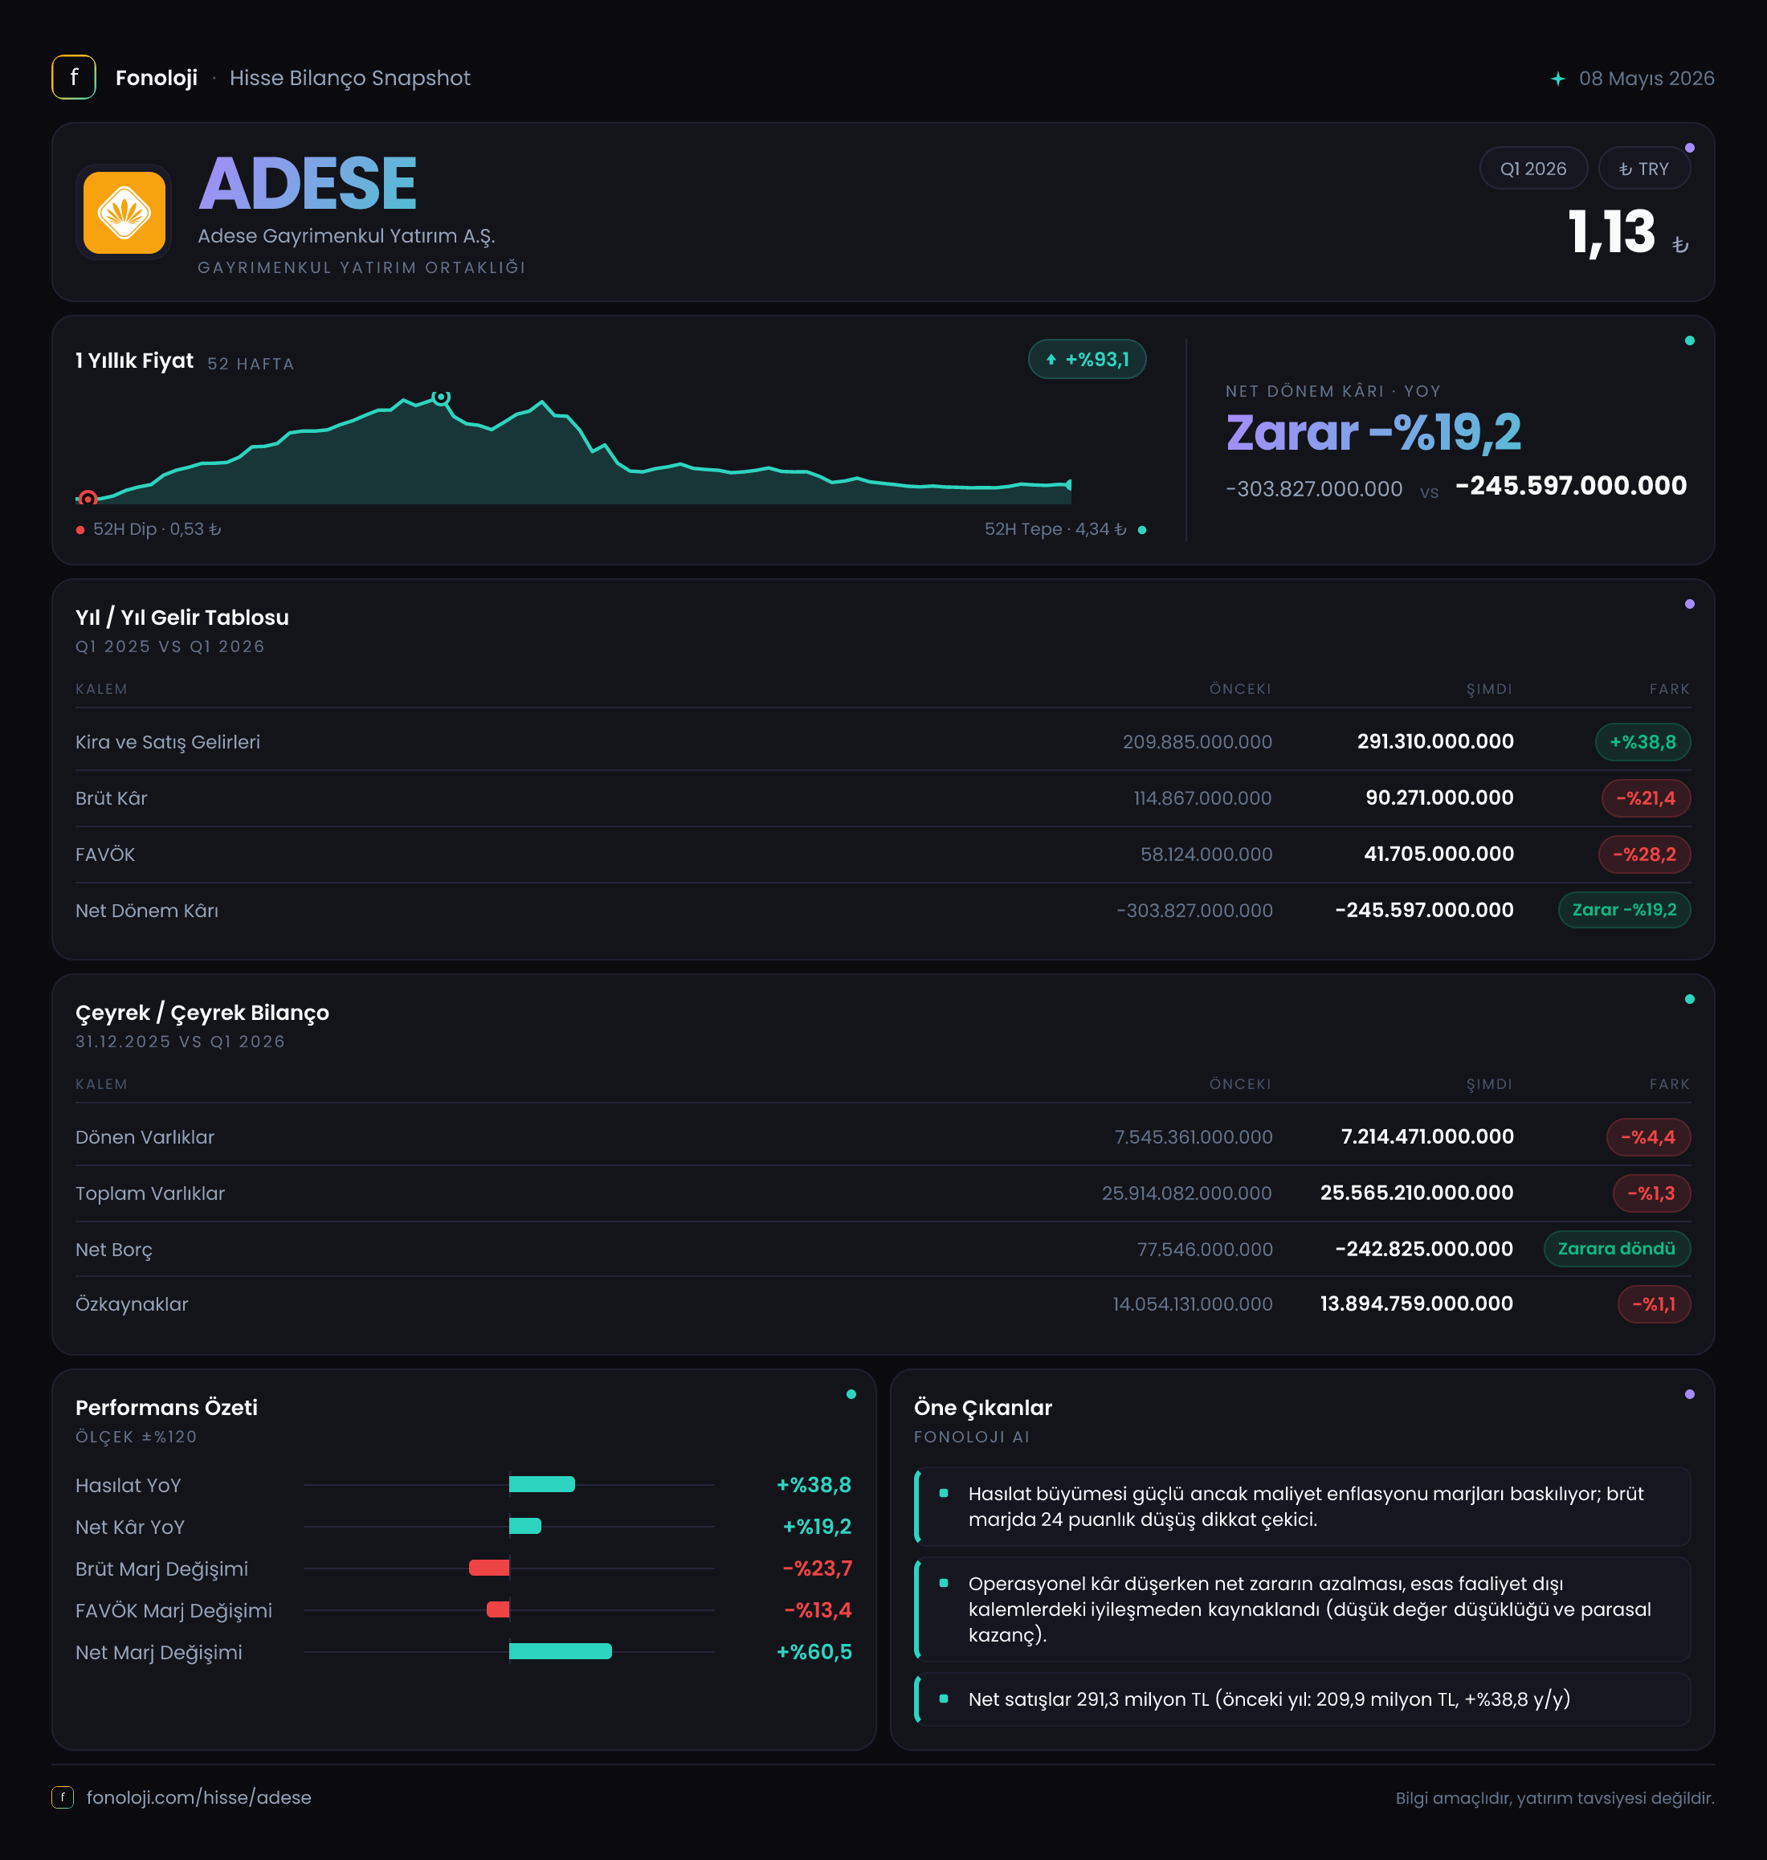Click the FAVÖK Marj Değişimi red bar
The image size is (1767, 1860).
tap(497, 1609)
